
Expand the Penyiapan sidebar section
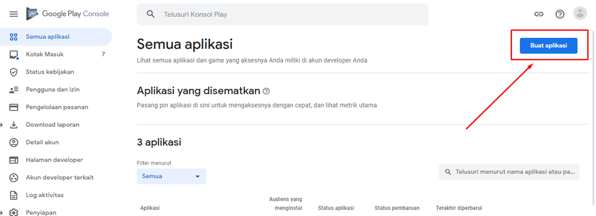pos(2,212)
